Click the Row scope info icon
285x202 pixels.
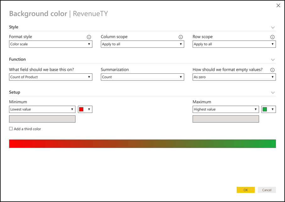tap(272, 37)
